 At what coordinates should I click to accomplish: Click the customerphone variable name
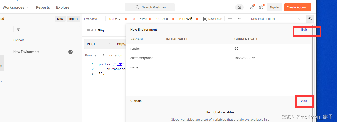tap(142, 58)
